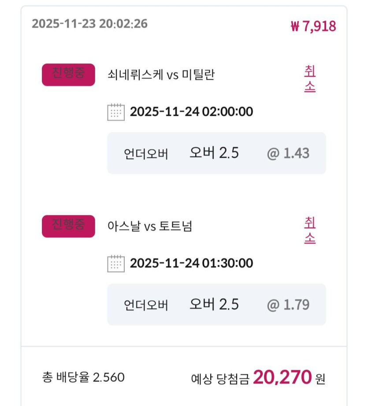Click the 02:00:00 kickoff date text

click(x=191, y=112)
